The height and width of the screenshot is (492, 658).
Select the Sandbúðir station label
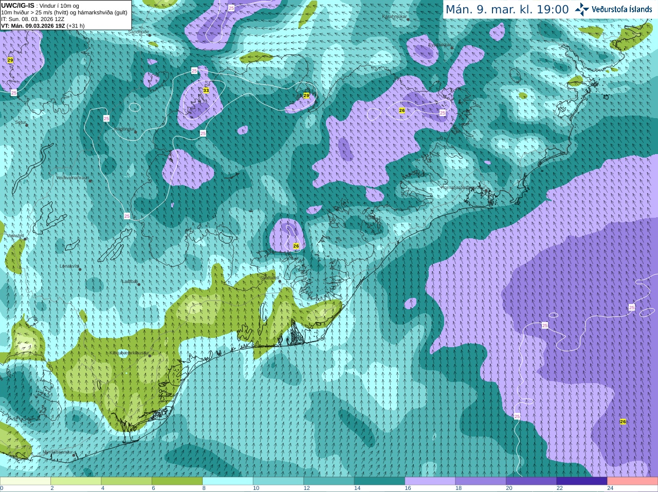pyautogui.click(x=138, y=32)
